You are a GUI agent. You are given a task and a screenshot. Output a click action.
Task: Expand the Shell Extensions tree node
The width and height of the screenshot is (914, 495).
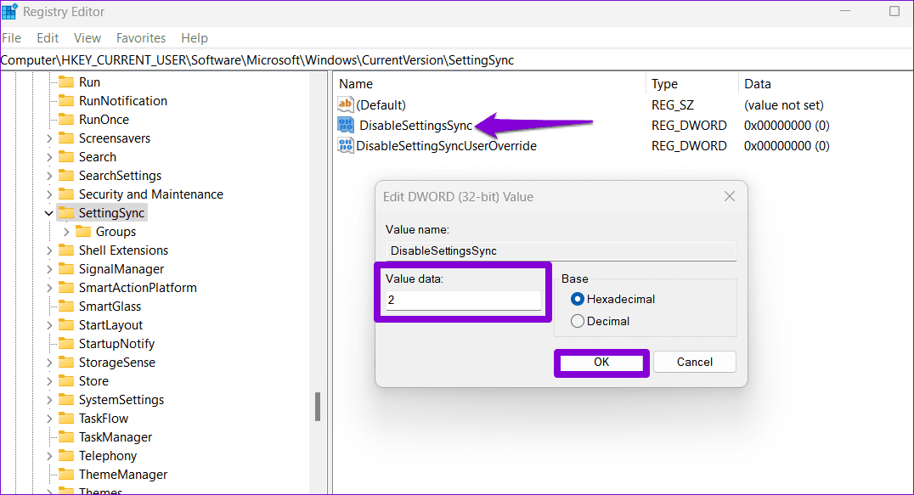pos(49,250)
